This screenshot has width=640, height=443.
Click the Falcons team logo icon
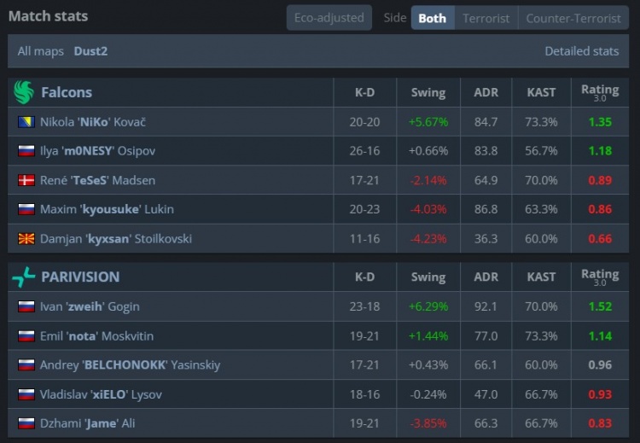[23, 92]
